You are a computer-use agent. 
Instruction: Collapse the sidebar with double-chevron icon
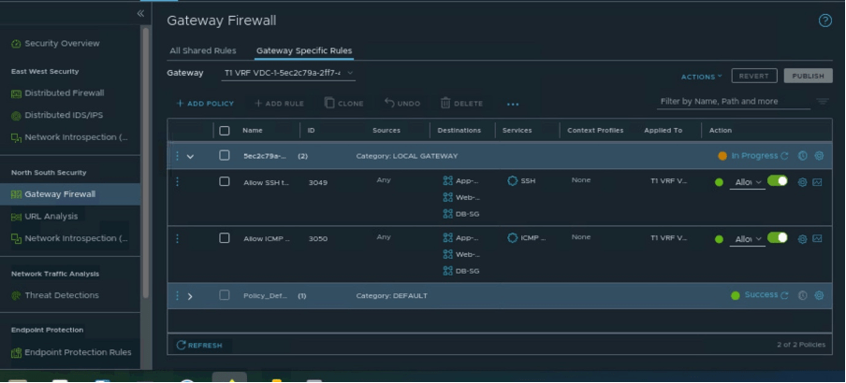click(141, 13)
